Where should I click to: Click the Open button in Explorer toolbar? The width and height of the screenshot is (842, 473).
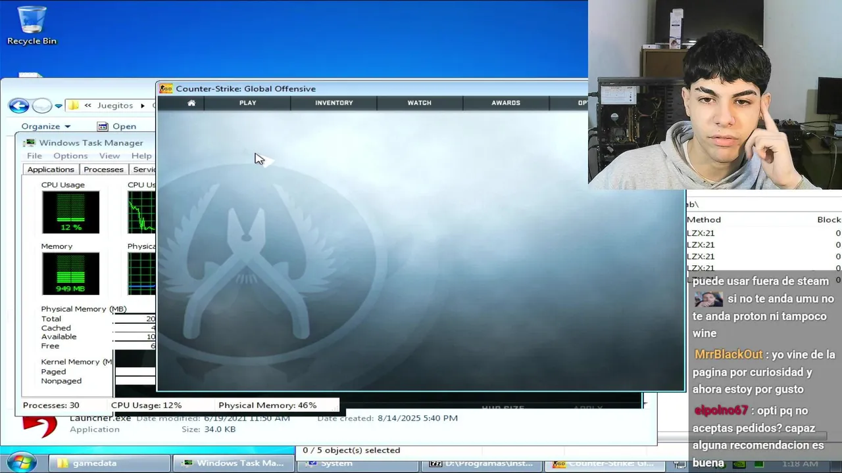pos(117,126)
